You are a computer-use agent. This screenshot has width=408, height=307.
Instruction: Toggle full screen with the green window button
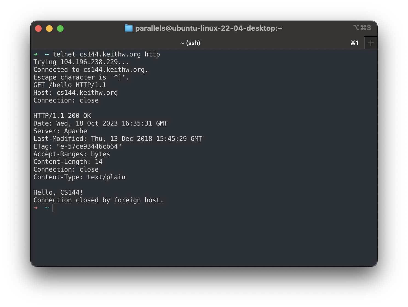(x=60, y=28)
